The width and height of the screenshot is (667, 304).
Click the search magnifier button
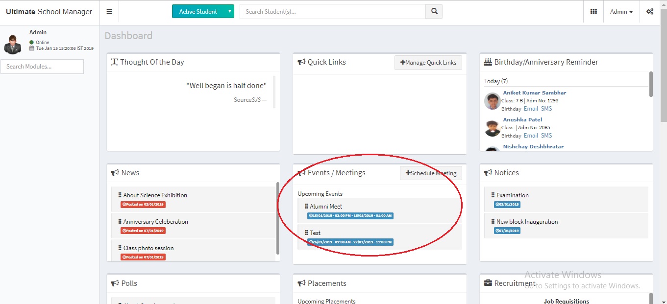(434, 11)
